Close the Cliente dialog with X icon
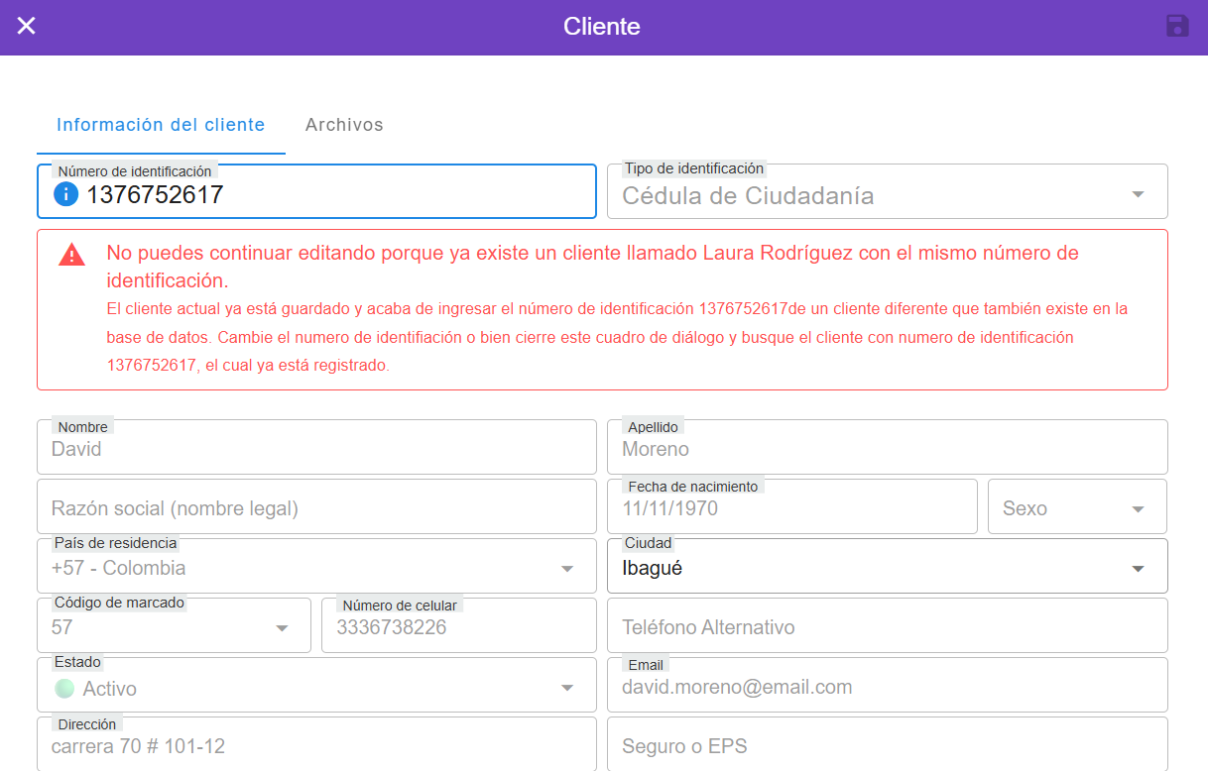This screenshot has width=1208, height=771. pyautogui.click(x=27, y=27)
